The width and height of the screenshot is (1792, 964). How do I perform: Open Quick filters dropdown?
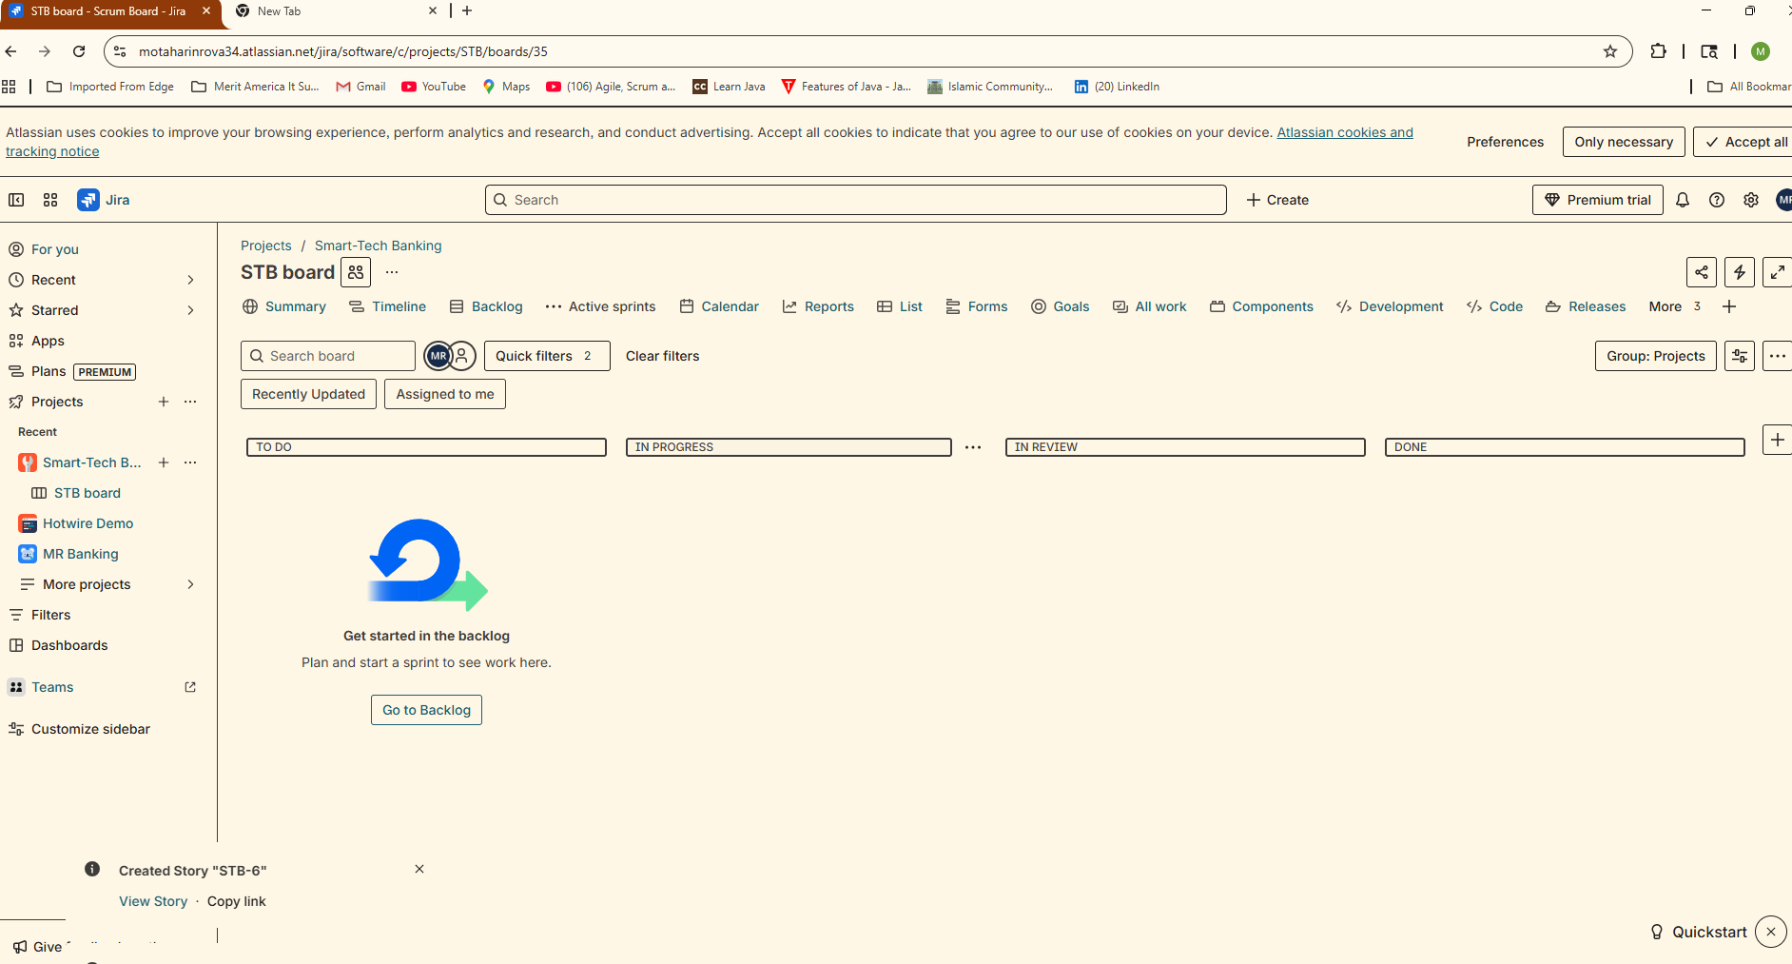pyautogui.click(x=547, y=356)
